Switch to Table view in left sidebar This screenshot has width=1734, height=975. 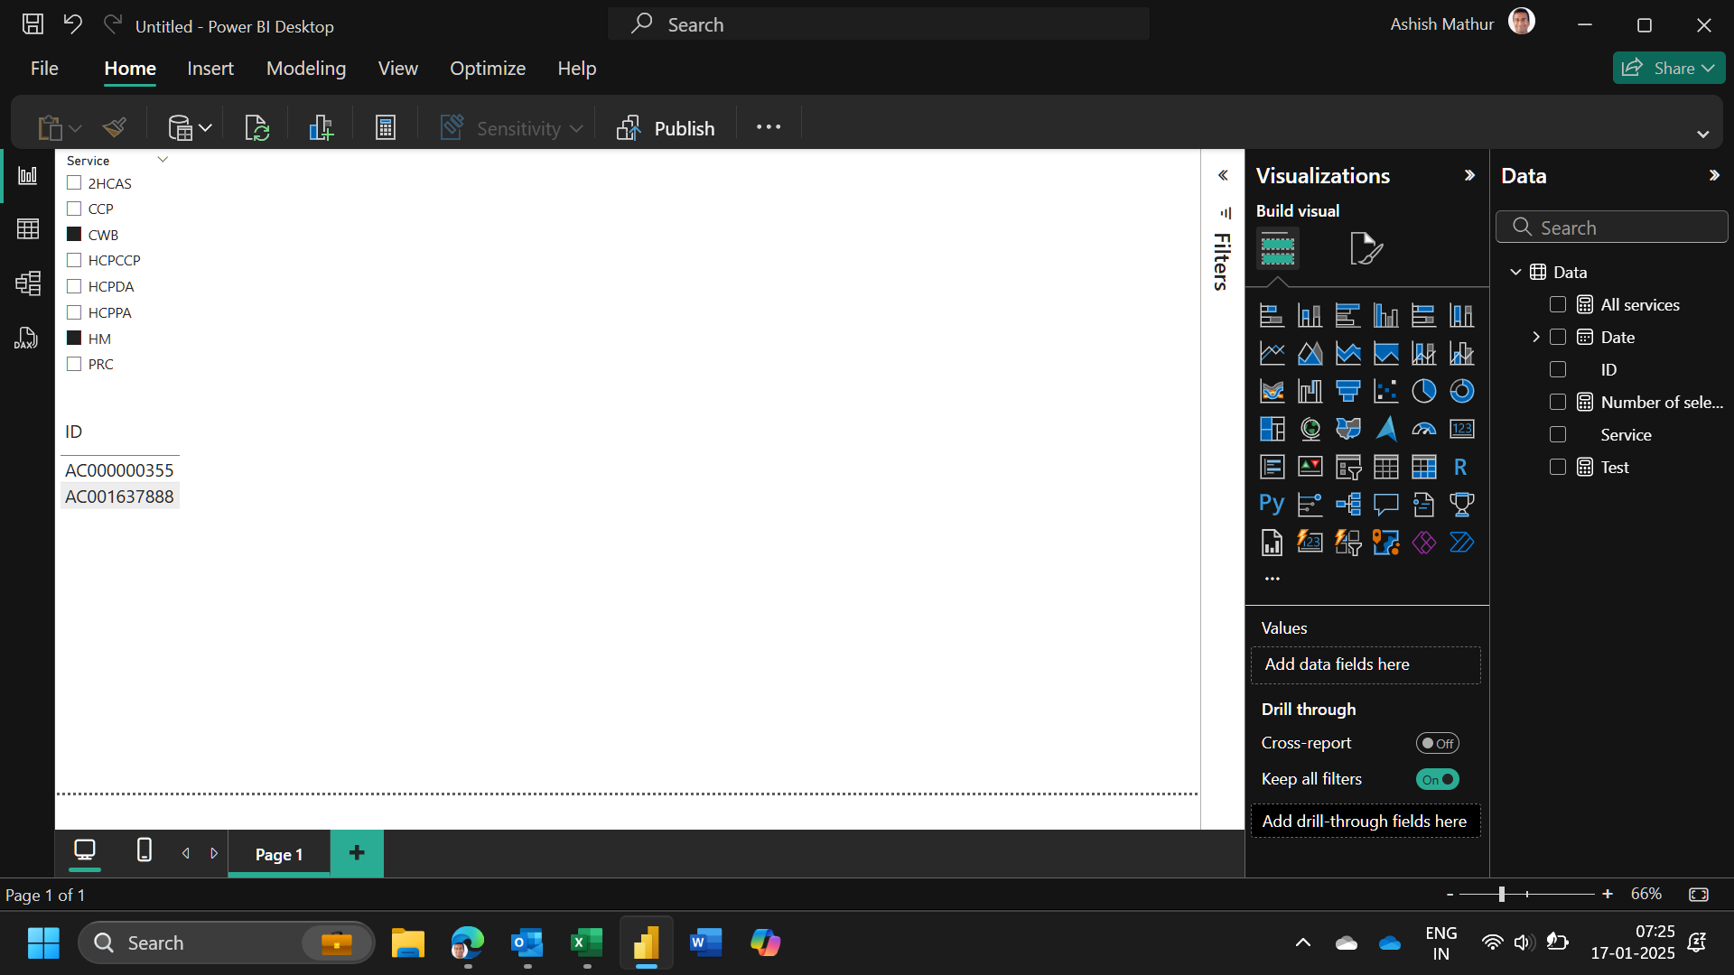[x=28, y=229]
